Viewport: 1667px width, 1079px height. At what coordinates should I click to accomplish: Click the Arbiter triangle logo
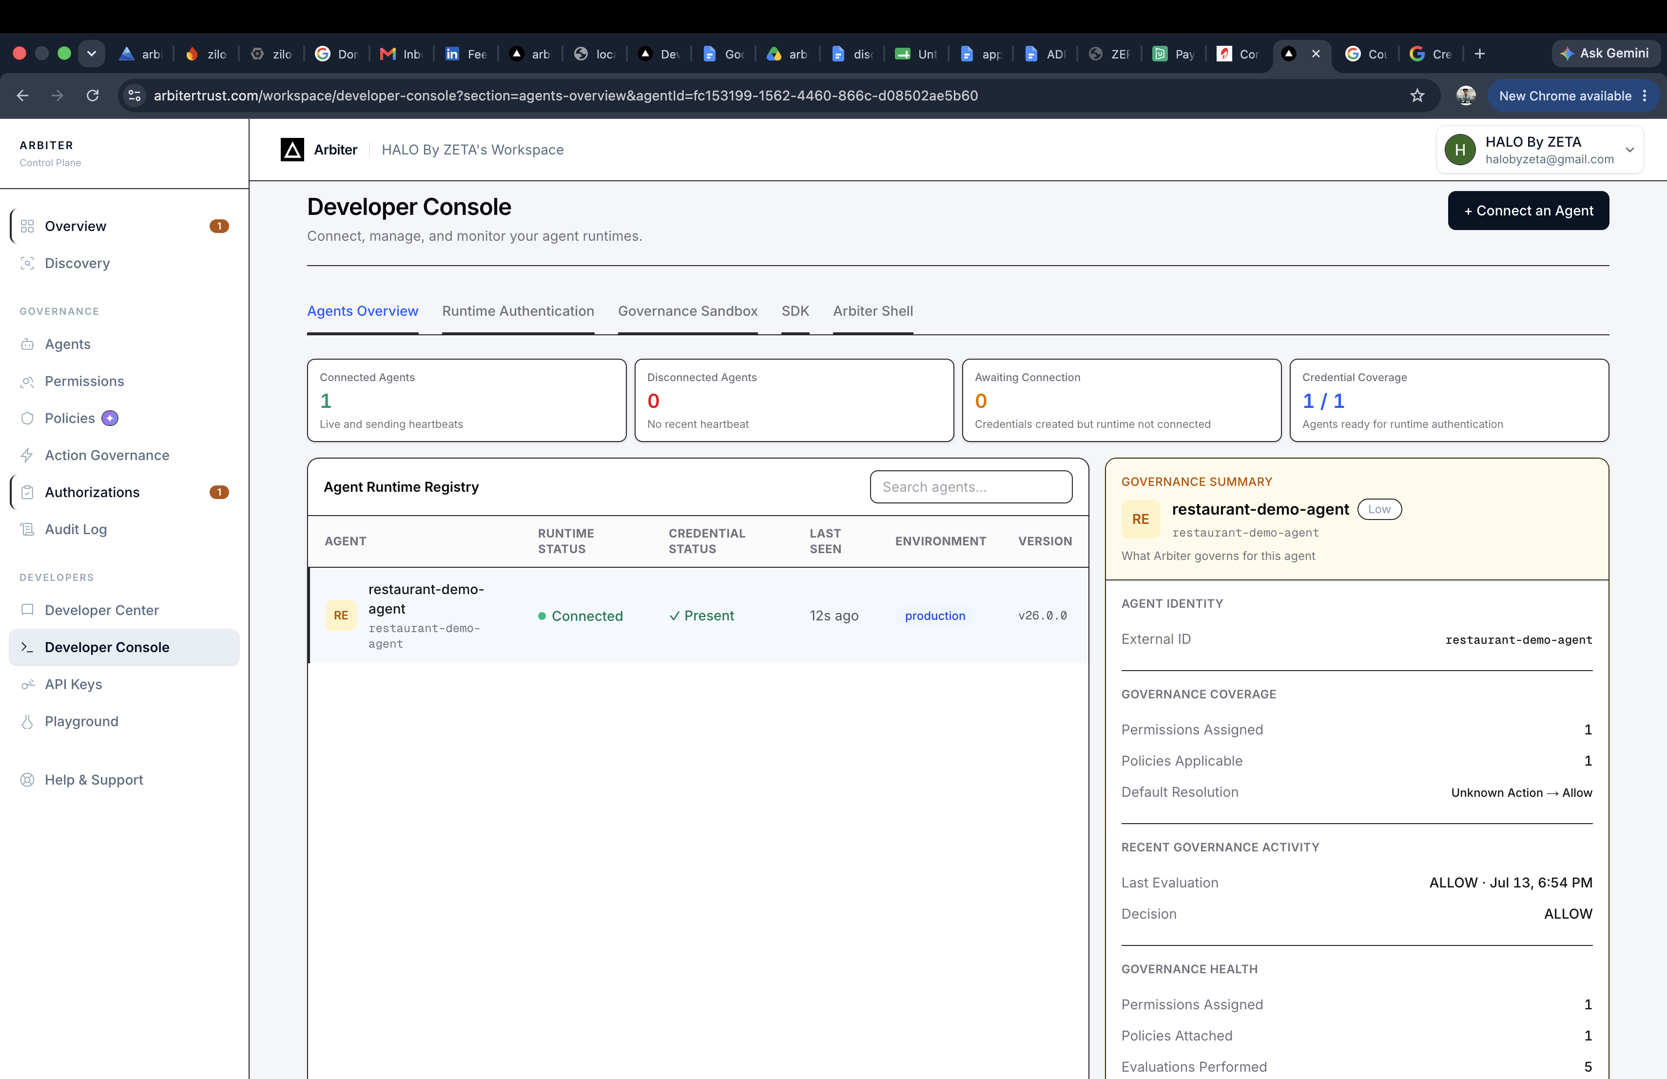[292, 149]
